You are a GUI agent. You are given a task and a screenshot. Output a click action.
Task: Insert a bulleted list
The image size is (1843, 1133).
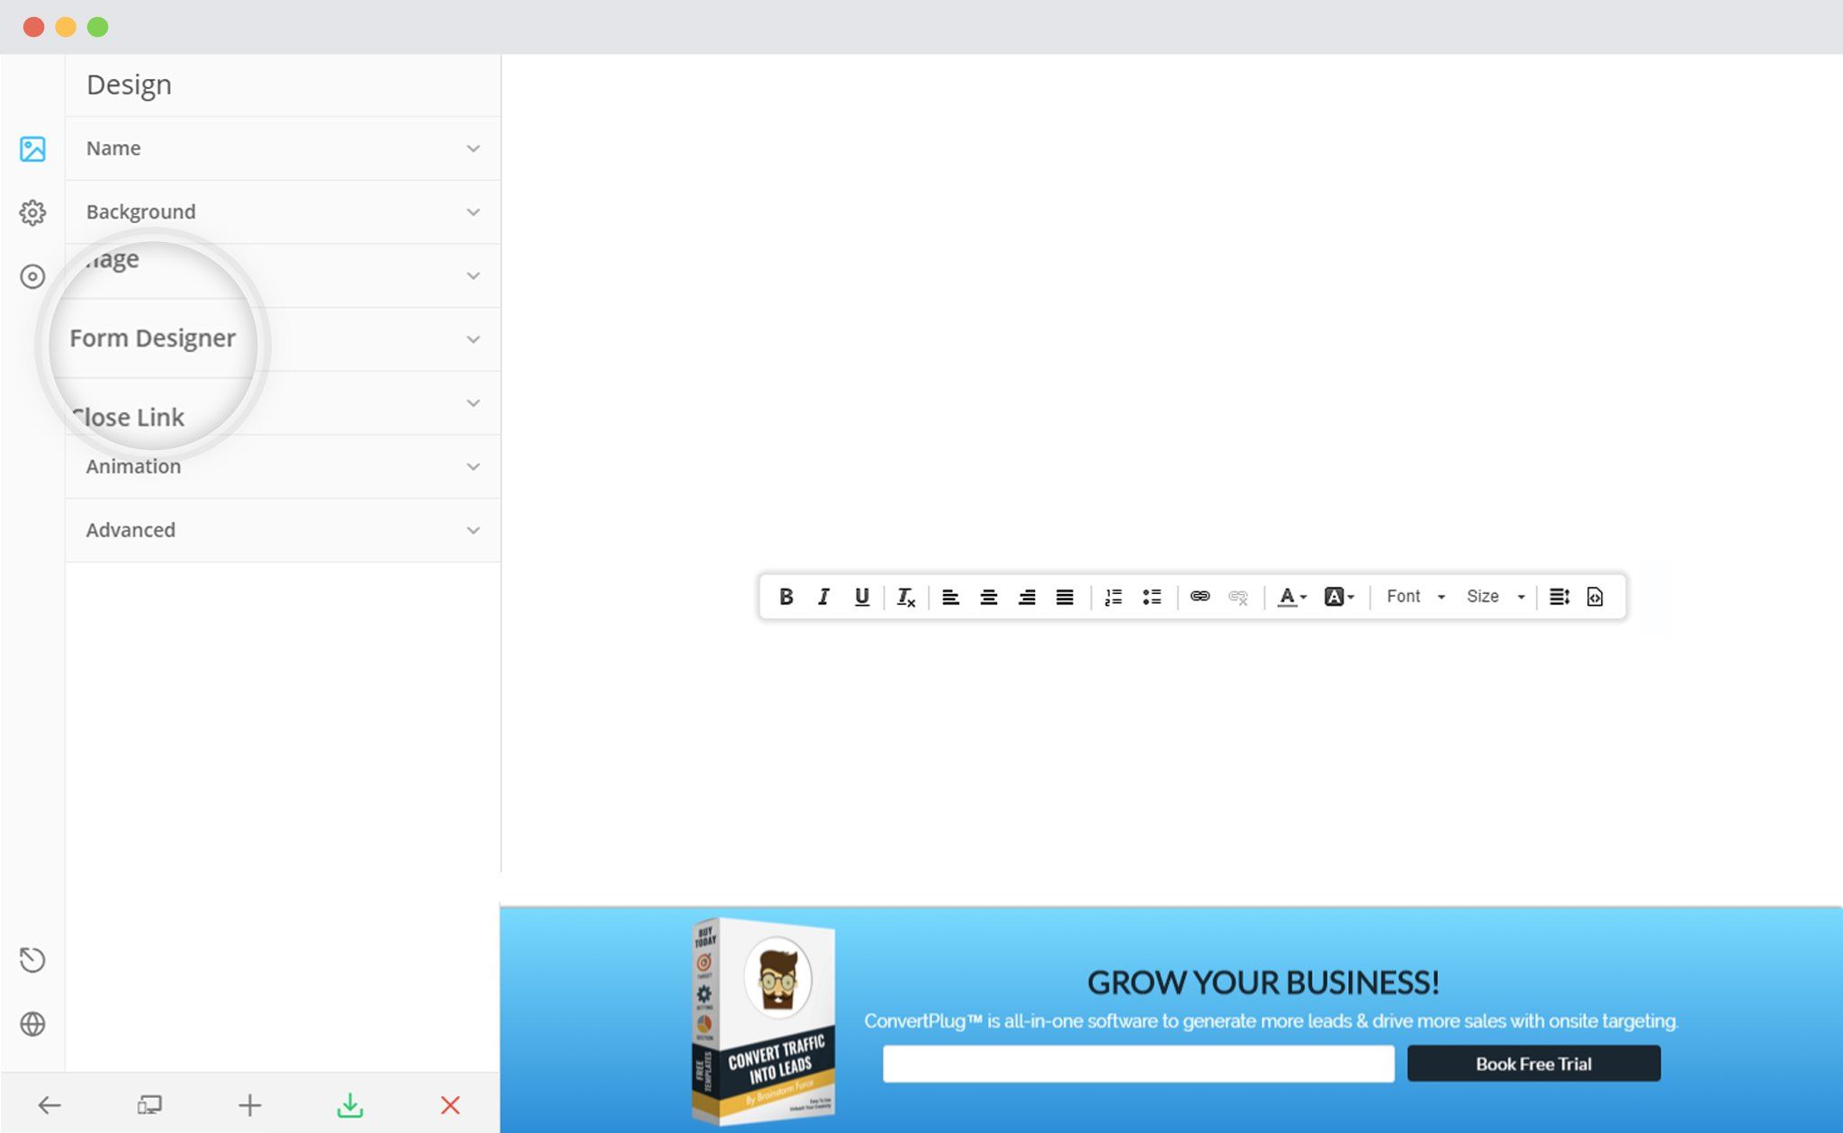pyautogui.click(x=1152, y=597)
